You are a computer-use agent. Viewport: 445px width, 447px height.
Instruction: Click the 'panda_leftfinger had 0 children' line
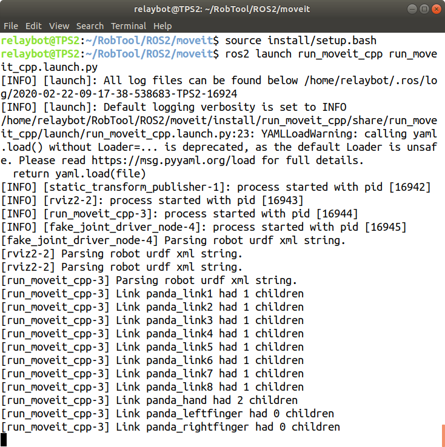tap(167, 414)
